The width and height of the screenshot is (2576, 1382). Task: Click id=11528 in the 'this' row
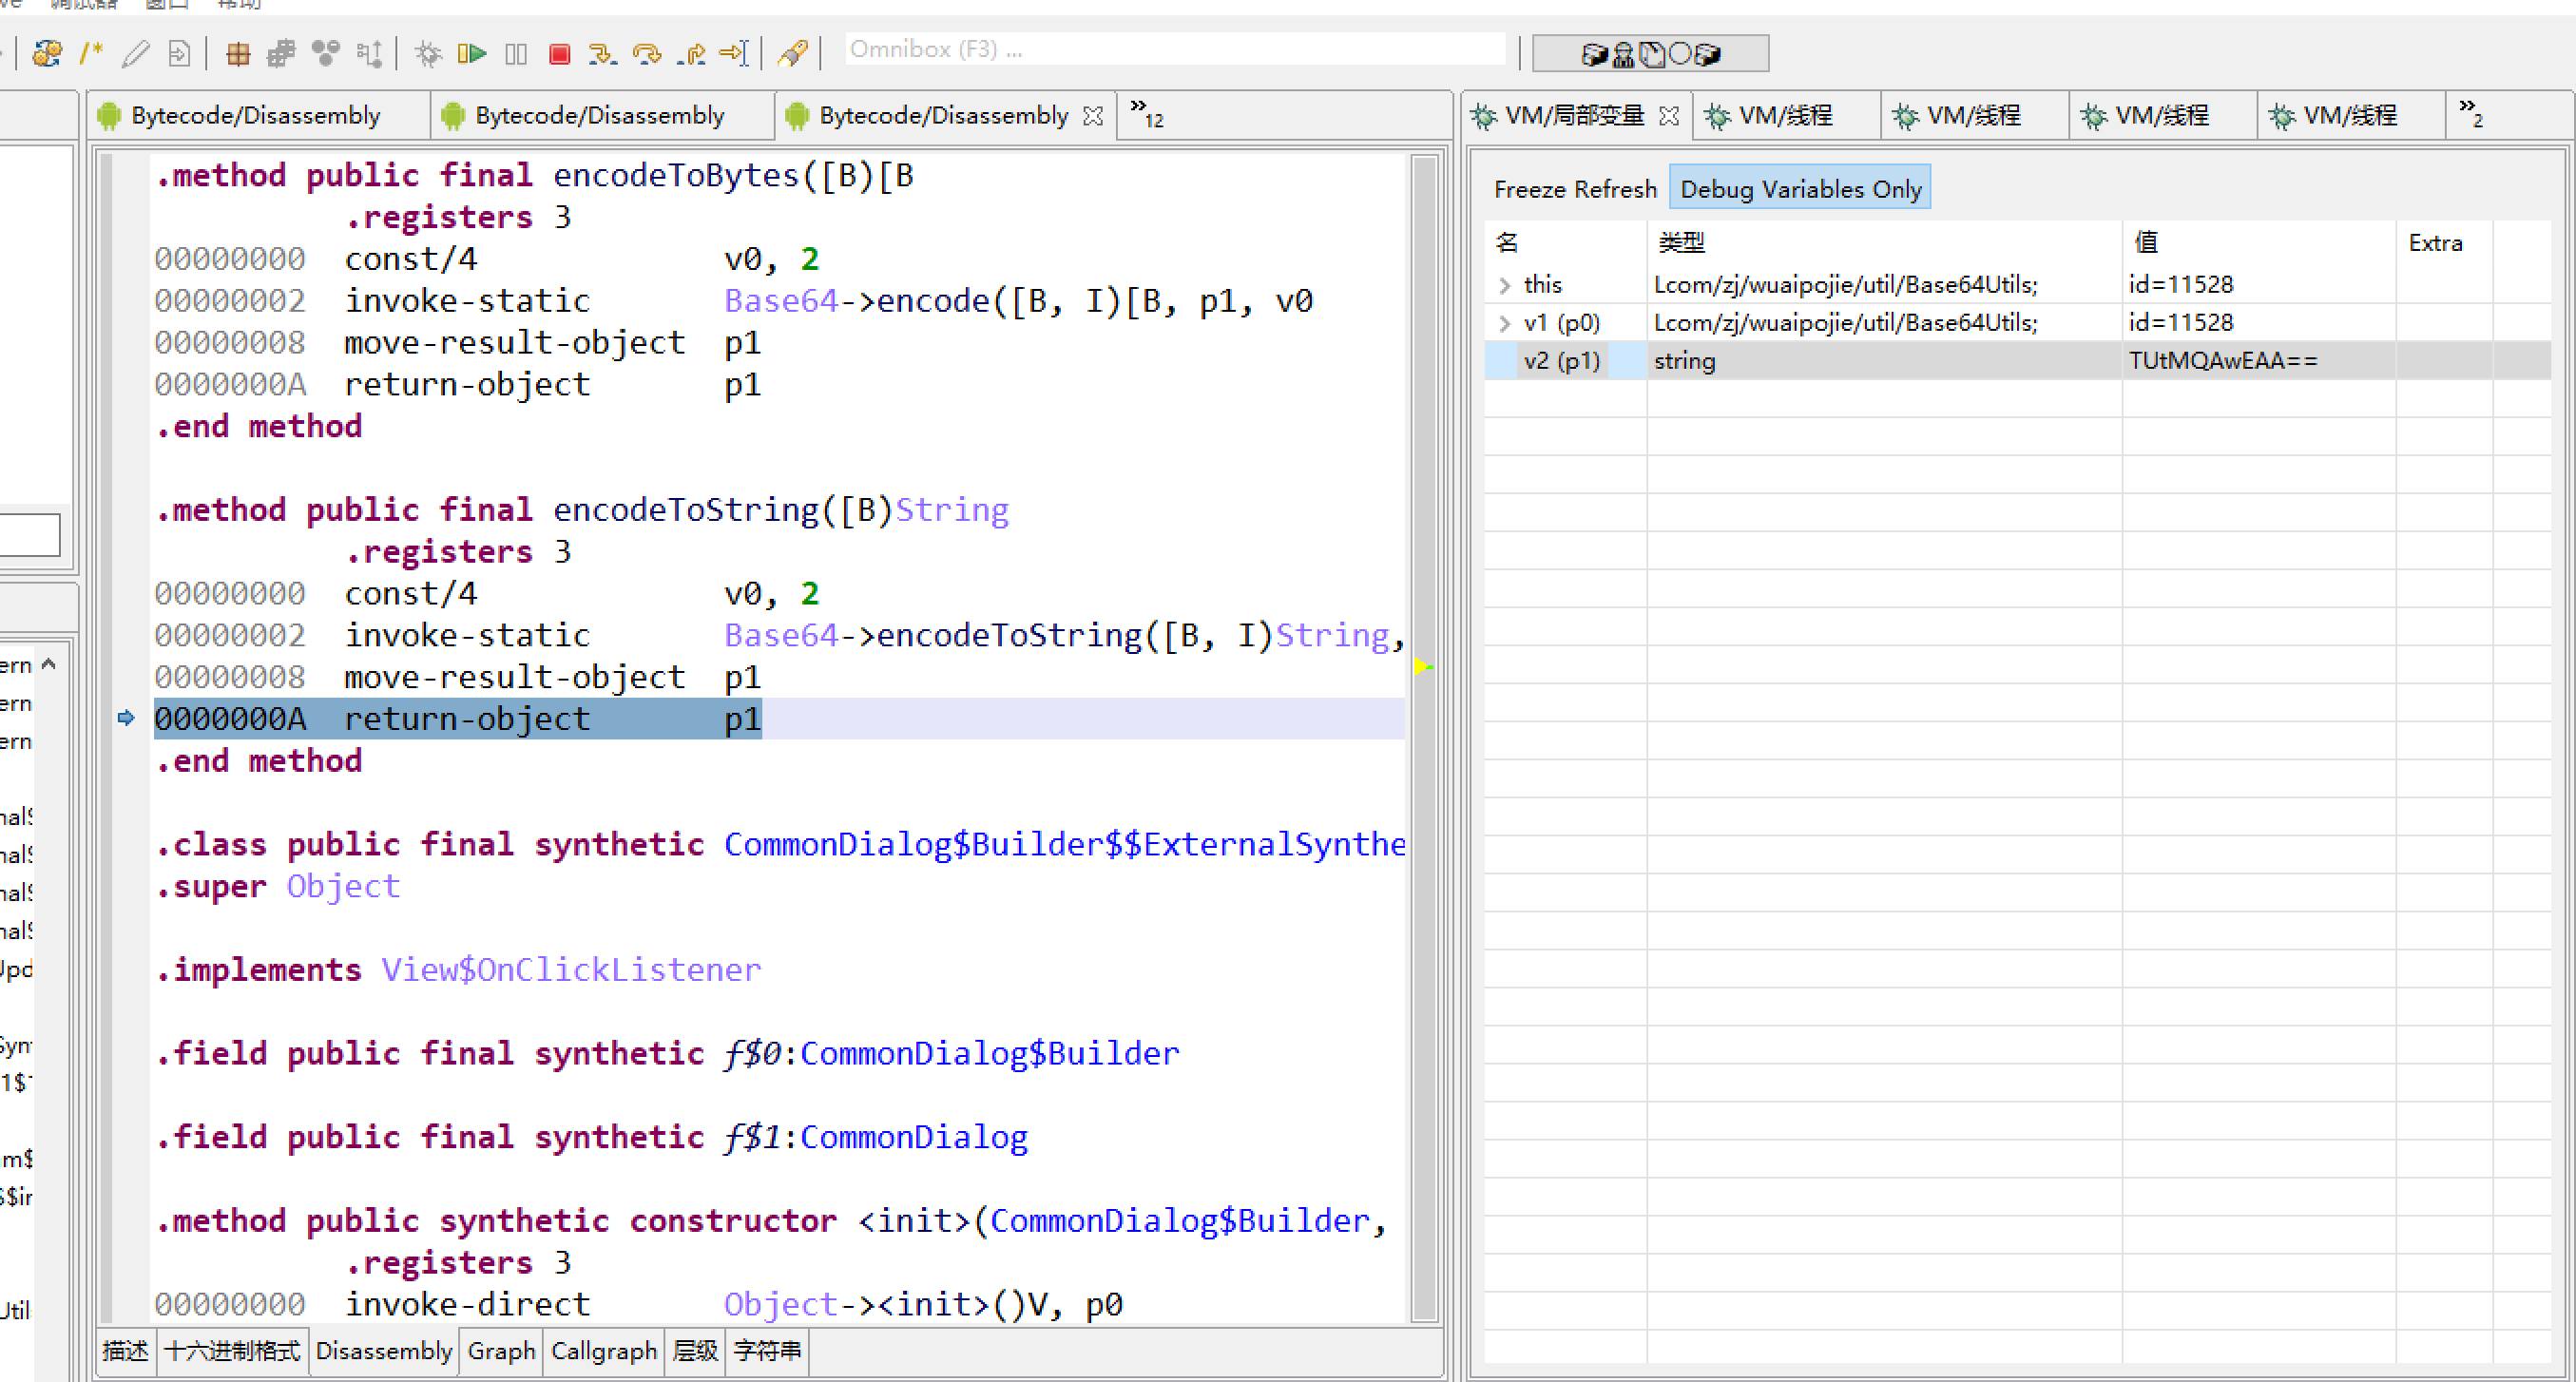[x=2181, y=284]
